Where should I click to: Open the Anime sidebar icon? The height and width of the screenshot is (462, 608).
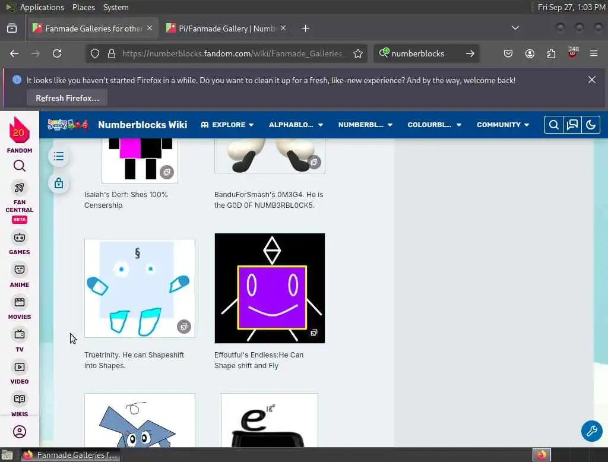pyautogui.click(x=20, y=270)
